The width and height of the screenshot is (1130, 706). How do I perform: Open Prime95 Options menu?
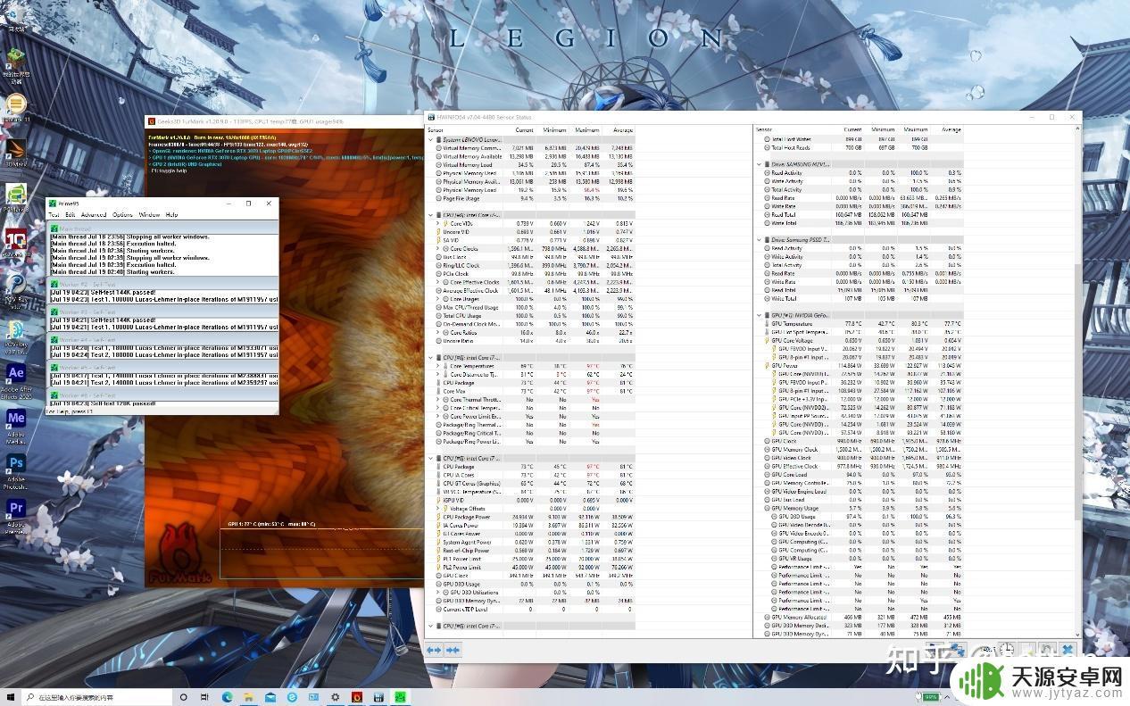point(122,214)
